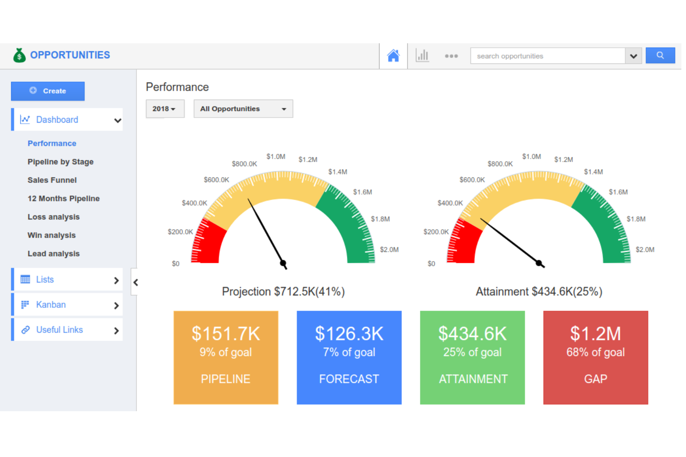This screenshot has height=457, width=686.
Task: Switch to Win analysis view
Action: click(x=51, y=235)
